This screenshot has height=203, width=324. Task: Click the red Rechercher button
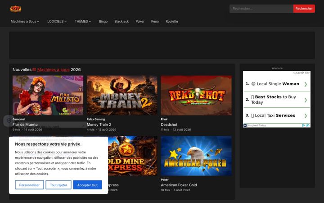click(x=304, y=9)
